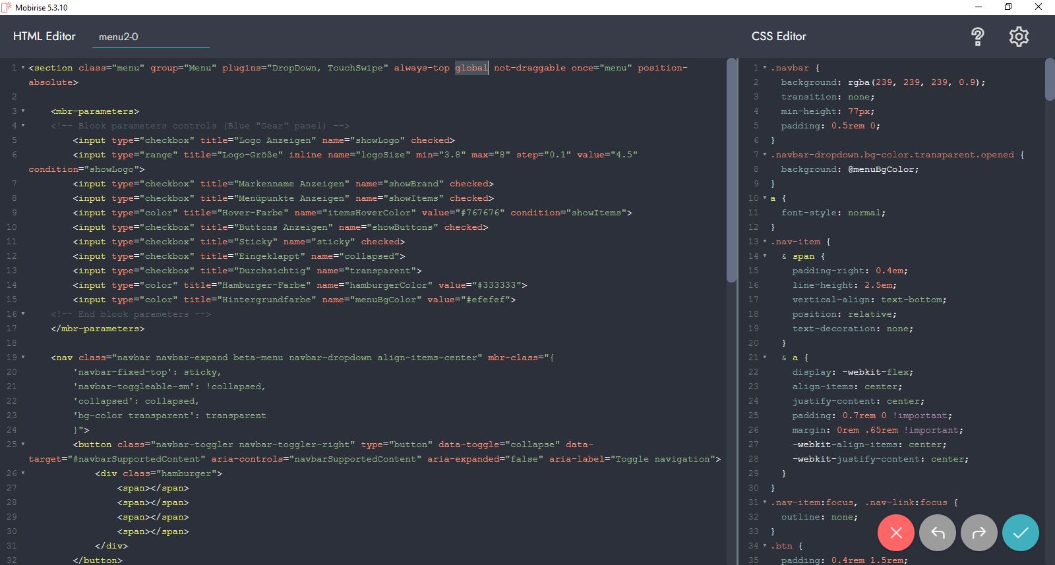
Task: Collapse the section tag fold on HTML line 1
Action: pyautogui.click(x=23, y=68)
